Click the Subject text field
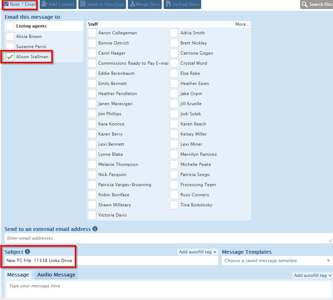This screenshot has width=333, height=300. [111, 261]
